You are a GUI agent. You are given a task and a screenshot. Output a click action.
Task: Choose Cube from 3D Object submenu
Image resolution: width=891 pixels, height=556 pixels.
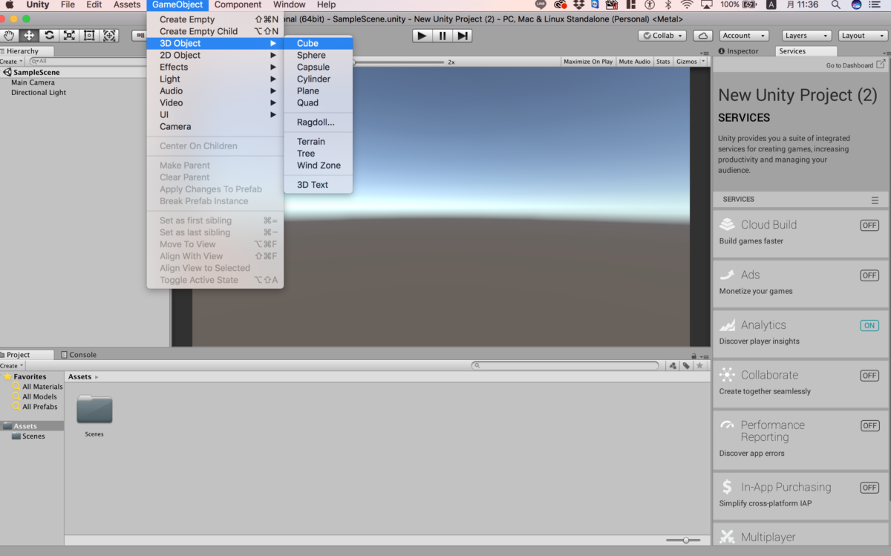[x=318, y=43]
